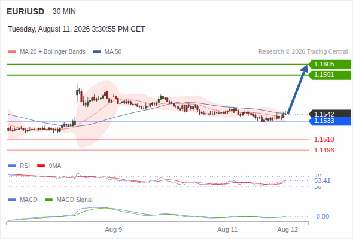Click the 1.1510 red support label
353x239 pixels.
(324, 139)
